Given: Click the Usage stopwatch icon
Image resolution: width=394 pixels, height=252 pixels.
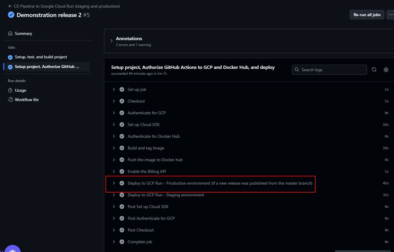Looking at the screenshot, I should tap(10, 90).
